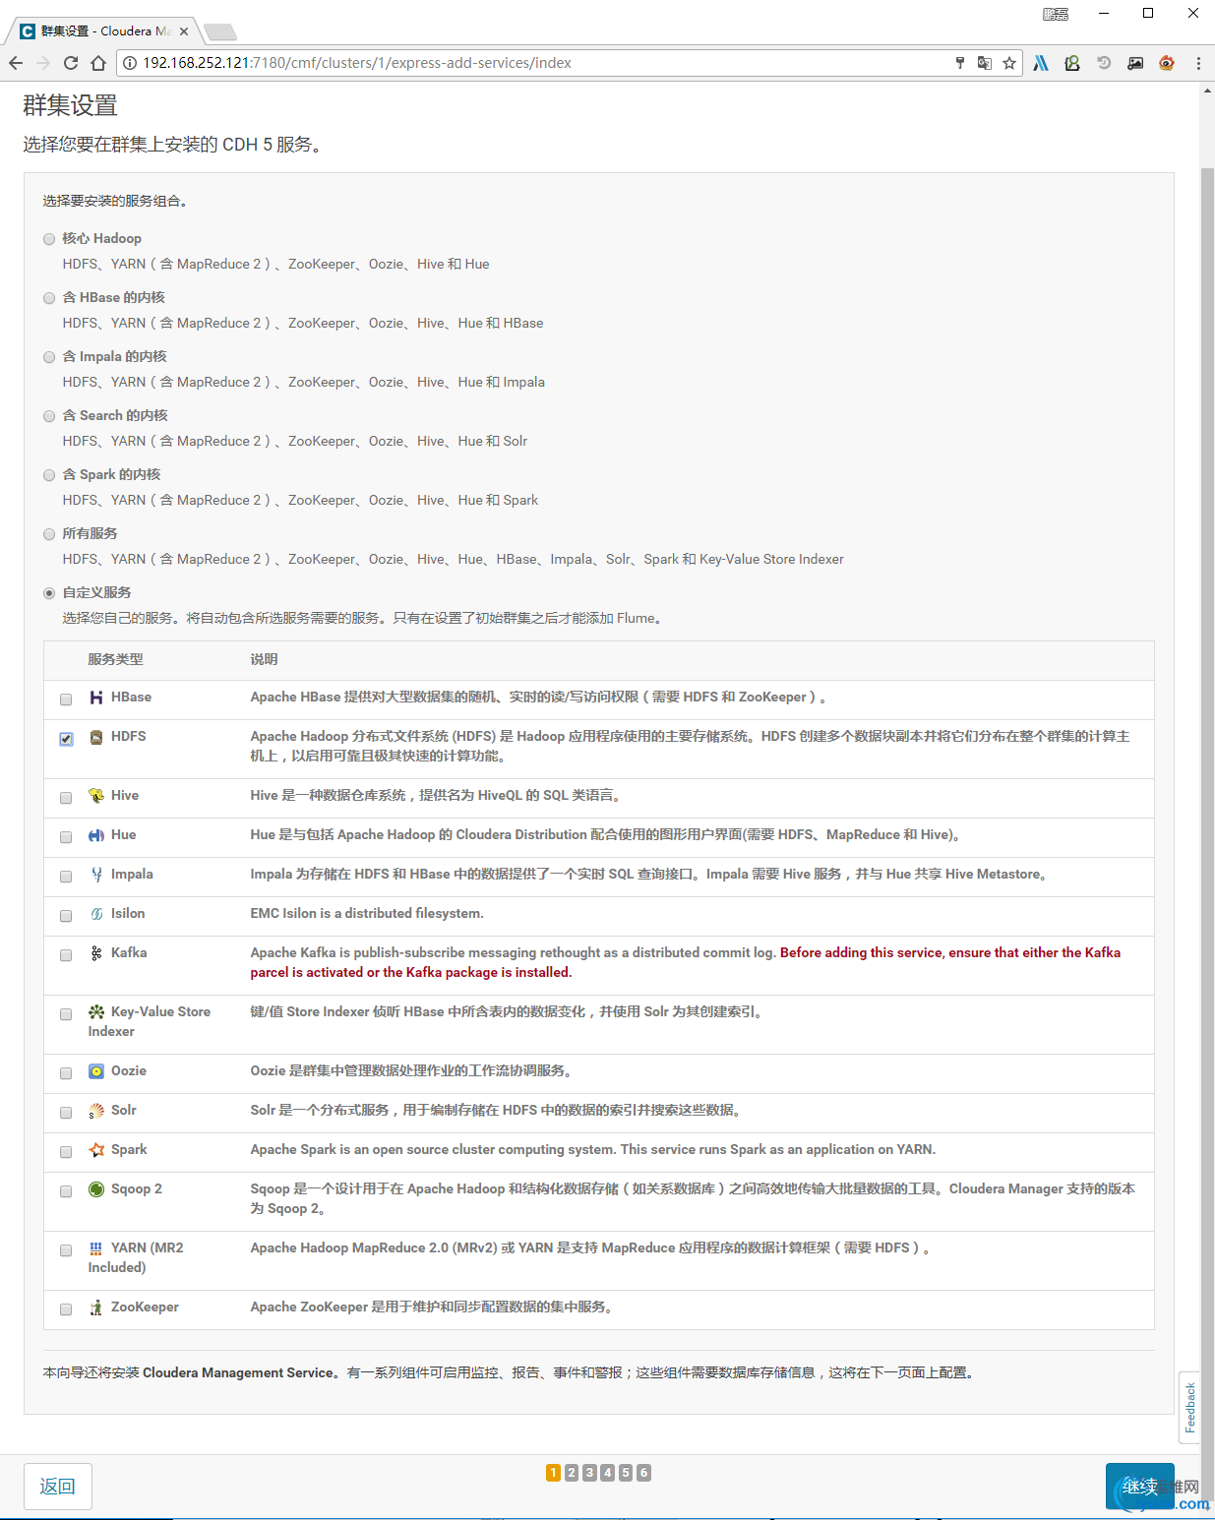Image resolution: width=1215 pixels, height=1520 pixels.
Task: Select 含 HBase 的内核 radio option
Action: click(49, 298)
